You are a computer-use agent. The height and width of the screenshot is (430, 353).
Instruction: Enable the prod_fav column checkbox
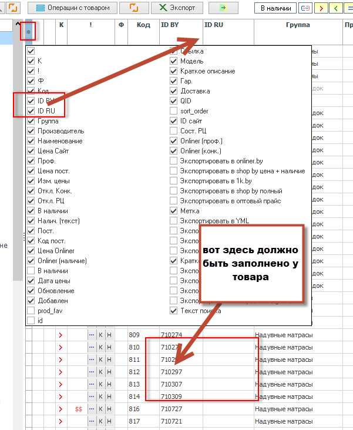pos(31,311)
